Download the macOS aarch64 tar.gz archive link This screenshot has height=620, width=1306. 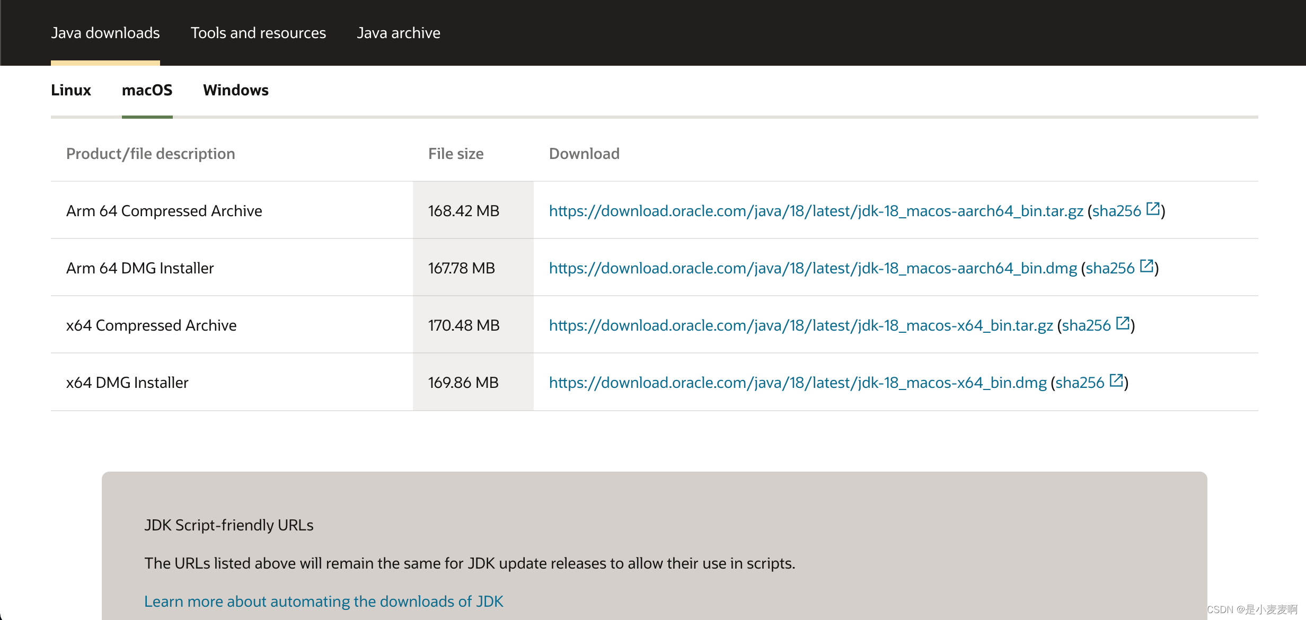tap(816, 211)
